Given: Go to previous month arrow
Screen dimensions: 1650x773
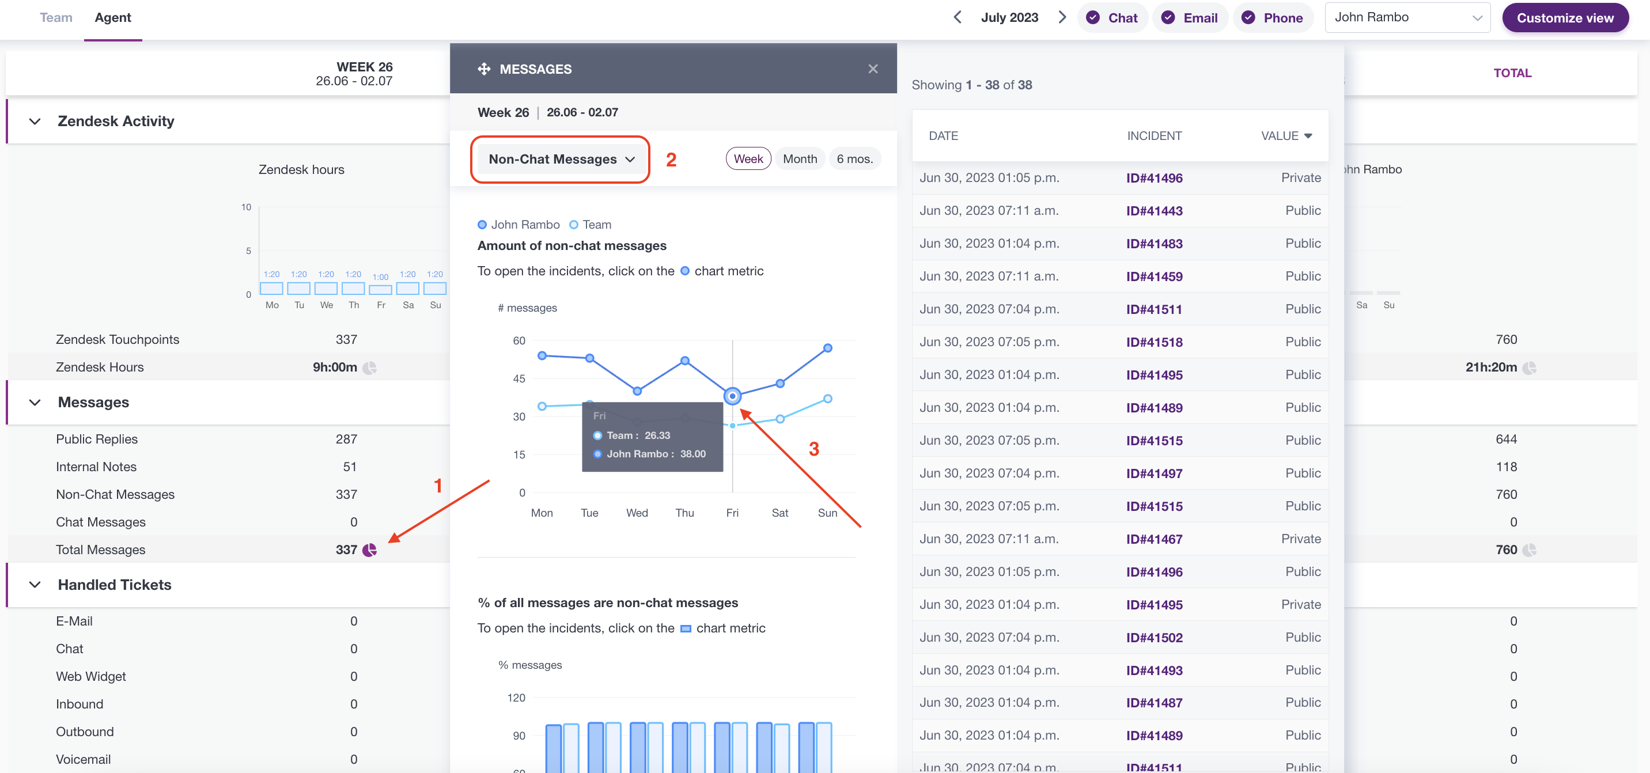Looking at the screenshot, I should pyautogui.click(x=957, y=17).
